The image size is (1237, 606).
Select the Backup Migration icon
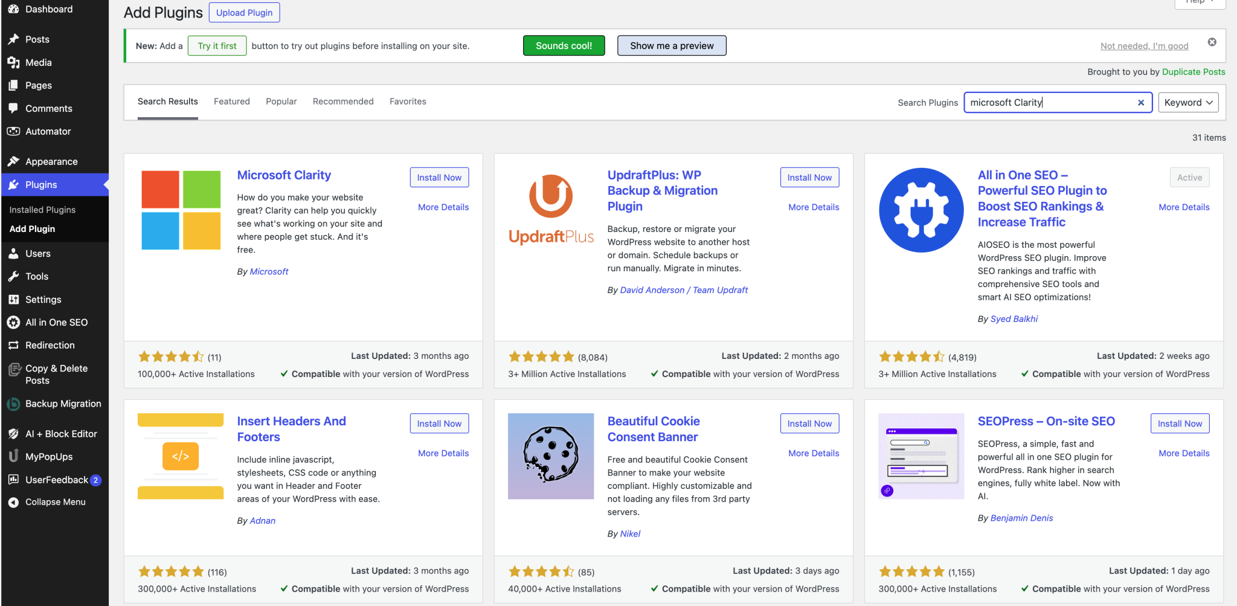[14, 404]
